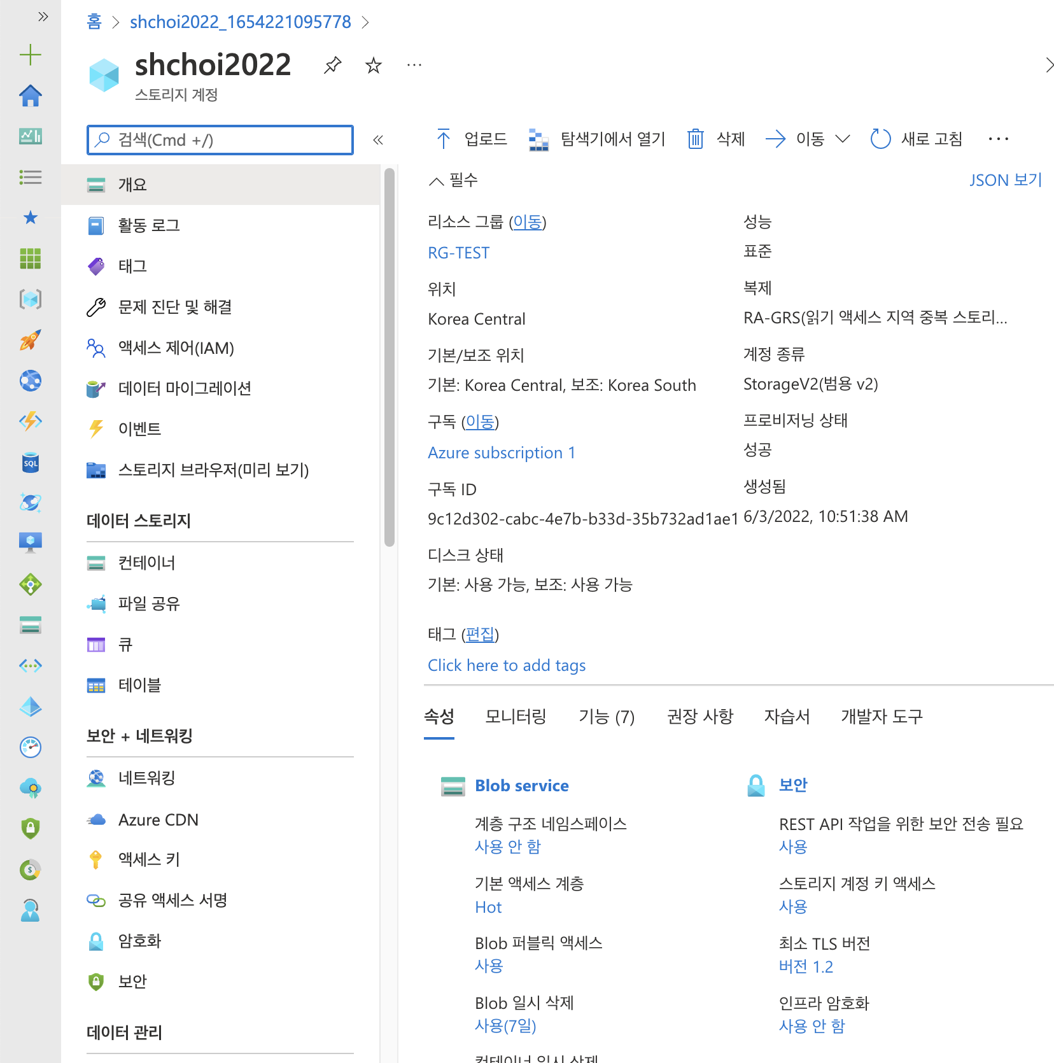Open the toolbar overflow ellipsis menu
The image size is (1054, 1063).
(x=999, y=139)
